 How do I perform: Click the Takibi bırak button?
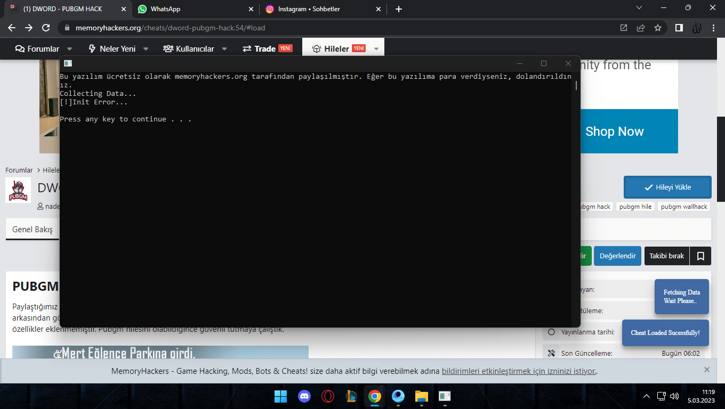click(666, 256)
